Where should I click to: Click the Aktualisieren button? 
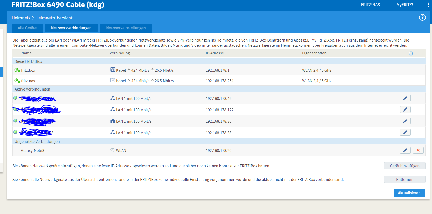[409, 193]
